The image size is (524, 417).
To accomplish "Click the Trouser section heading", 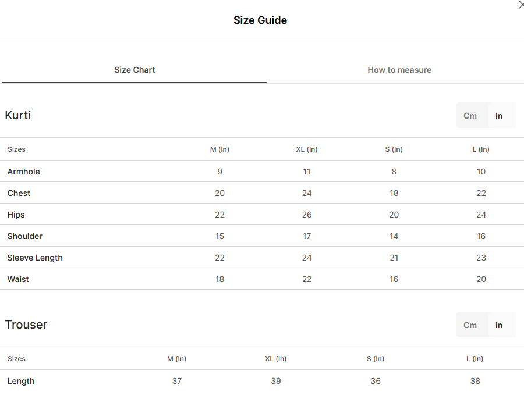I will (x=26, y=325).
